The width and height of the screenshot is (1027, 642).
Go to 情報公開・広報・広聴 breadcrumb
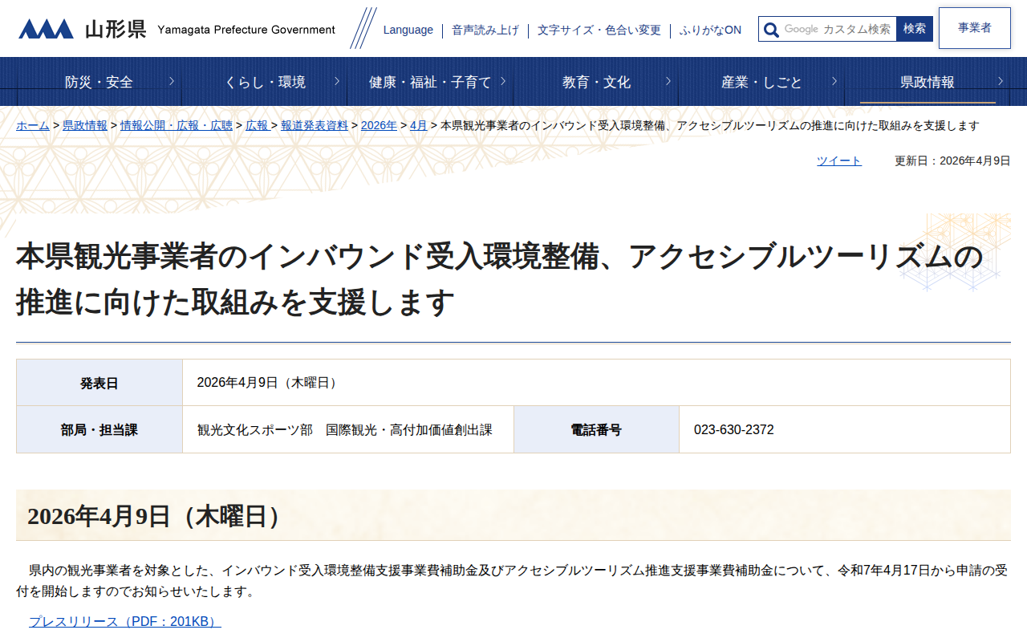[177, 126]
